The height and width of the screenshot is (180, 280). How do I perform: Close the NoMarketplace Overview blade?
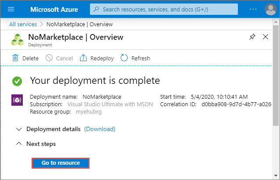(x=266, y=37)
